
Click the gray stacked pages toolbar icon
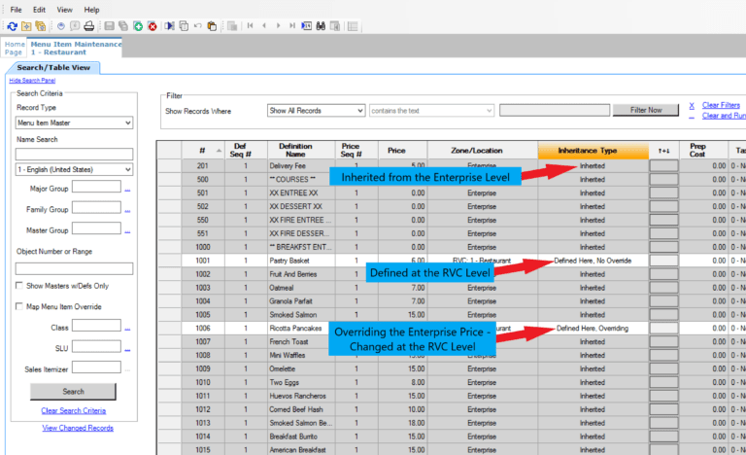coord(232,26)
